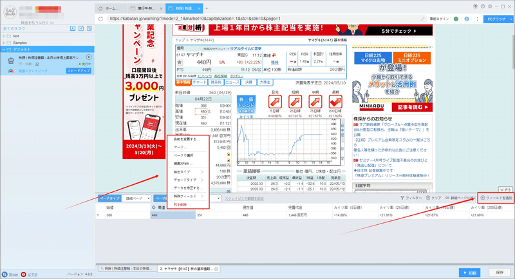Click the new folder plus icon in the task panel
Image resolution: width=515 pixels, height=279 pixels.
(81, 28)
